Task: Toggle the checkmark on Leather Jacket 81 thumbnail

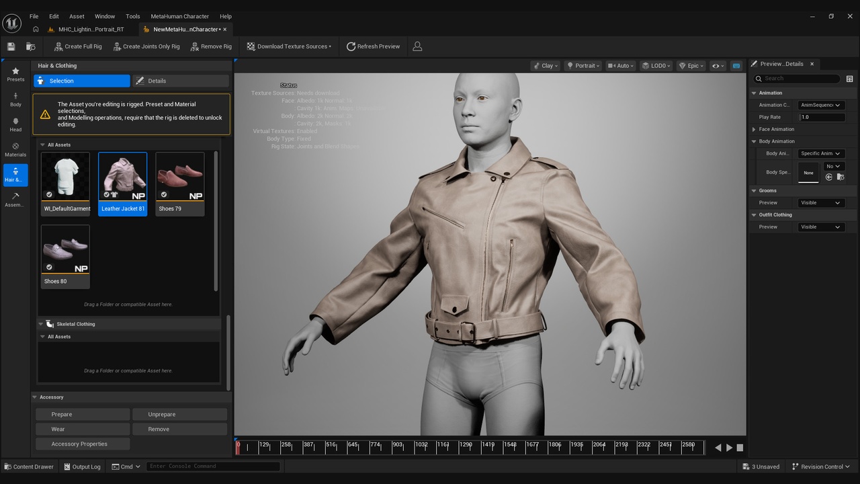Action: (x=107, y=194)
